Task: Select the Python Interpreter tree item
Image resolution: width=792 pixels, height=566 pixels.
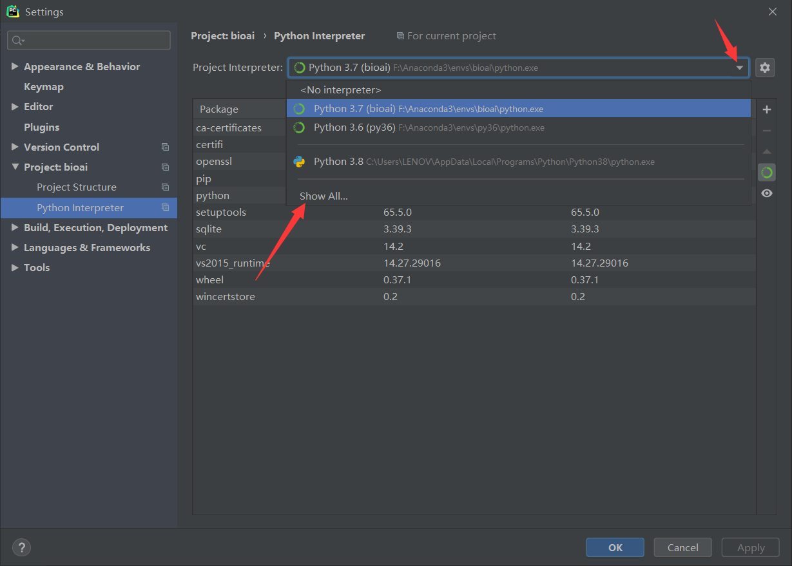Action: pyautogui.click(x=89, y=207)
